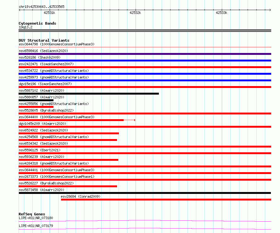Select the blue nsv4534722 variant bar
The image size is (280, 233).
click(145, 74)
